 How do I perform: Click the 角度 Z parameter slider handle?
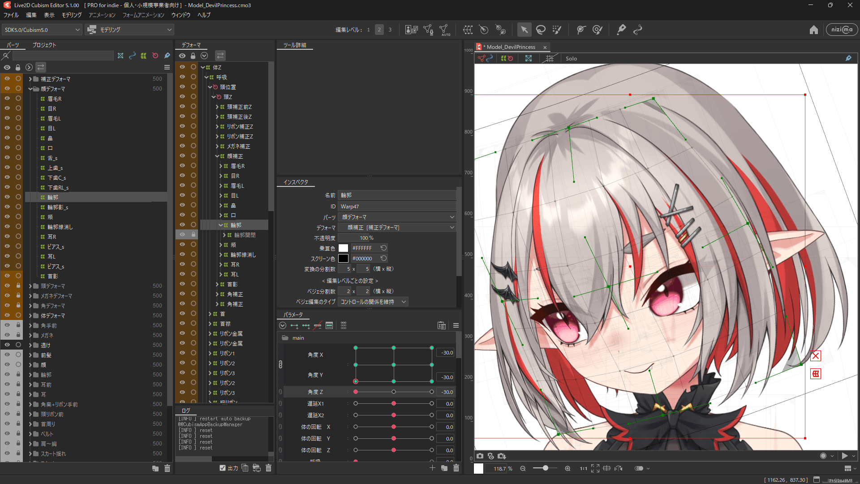pos(356,392)
